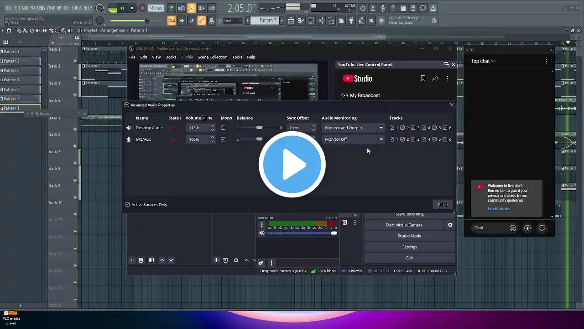This screenshot has height=329, width=584.
Task: Open the Mic/Aux three-dot options in mixer
Action: click(x=262, y=225)
